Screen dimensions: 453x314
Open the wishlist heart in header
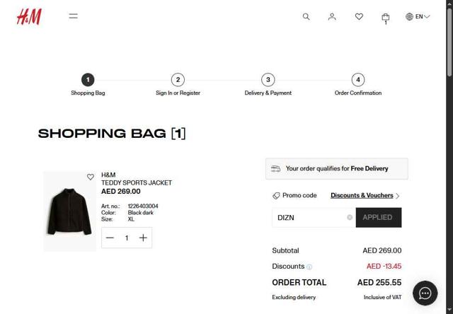point(359,16)
